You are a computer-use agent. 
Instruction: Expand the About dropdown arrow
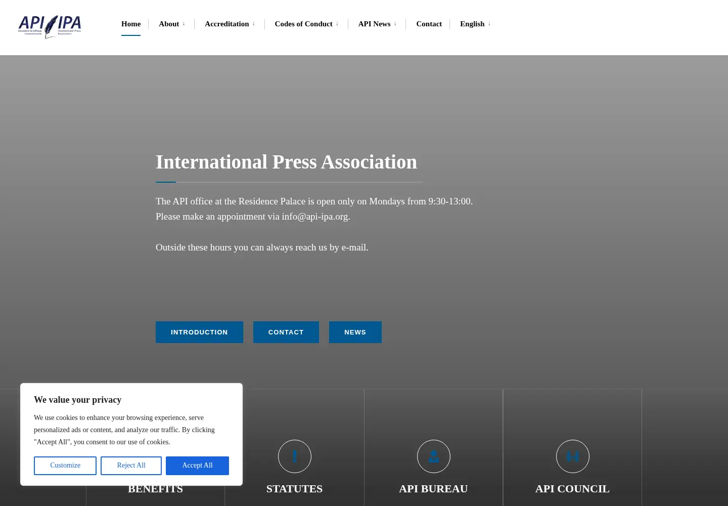tap(184, 24)
